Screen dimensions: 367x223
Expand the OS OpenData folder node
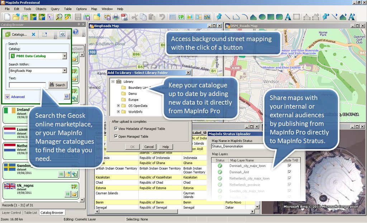[x=118, y=106]
